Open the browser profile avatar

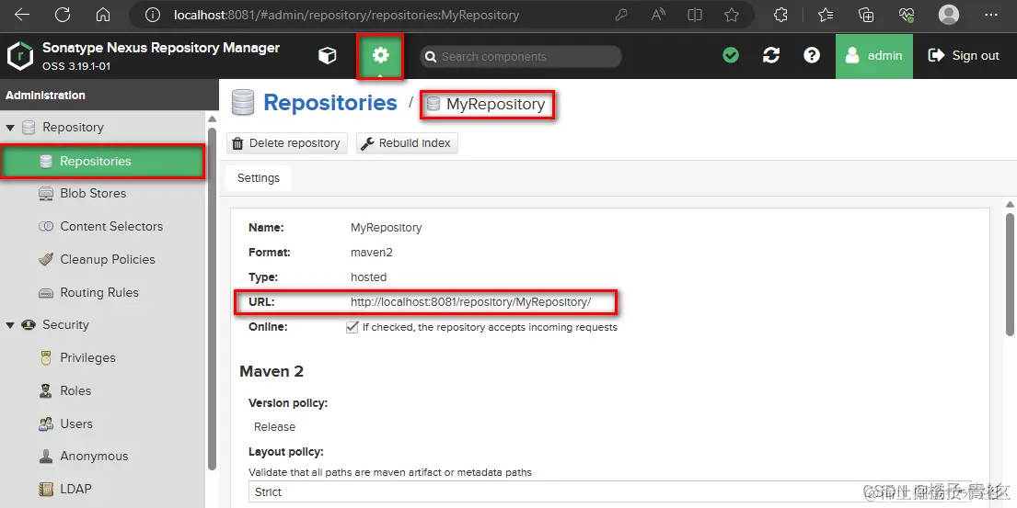pyautogui.click(x=949, y=15)
